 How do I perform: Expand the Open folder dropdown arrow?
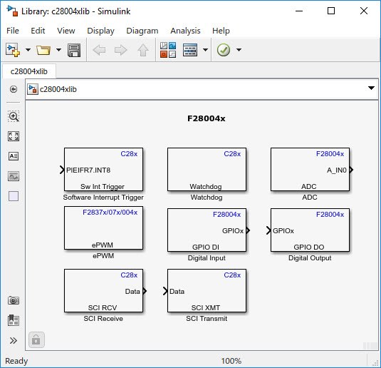[58, 50]
